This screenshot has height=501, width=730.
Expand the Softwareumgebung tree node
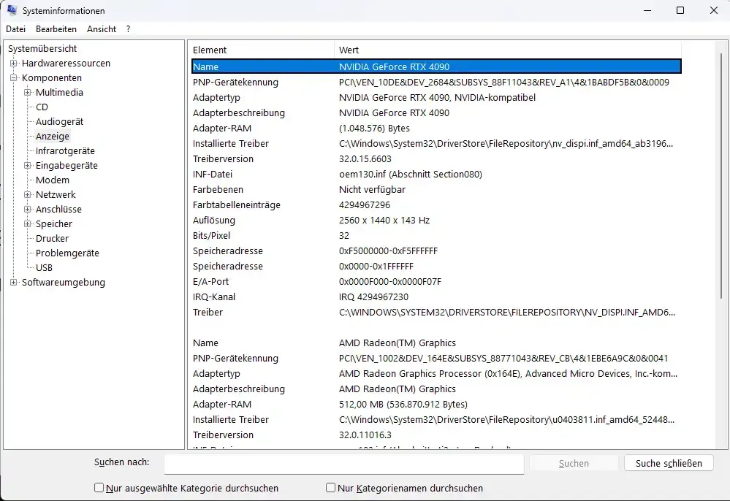[13, 283]
